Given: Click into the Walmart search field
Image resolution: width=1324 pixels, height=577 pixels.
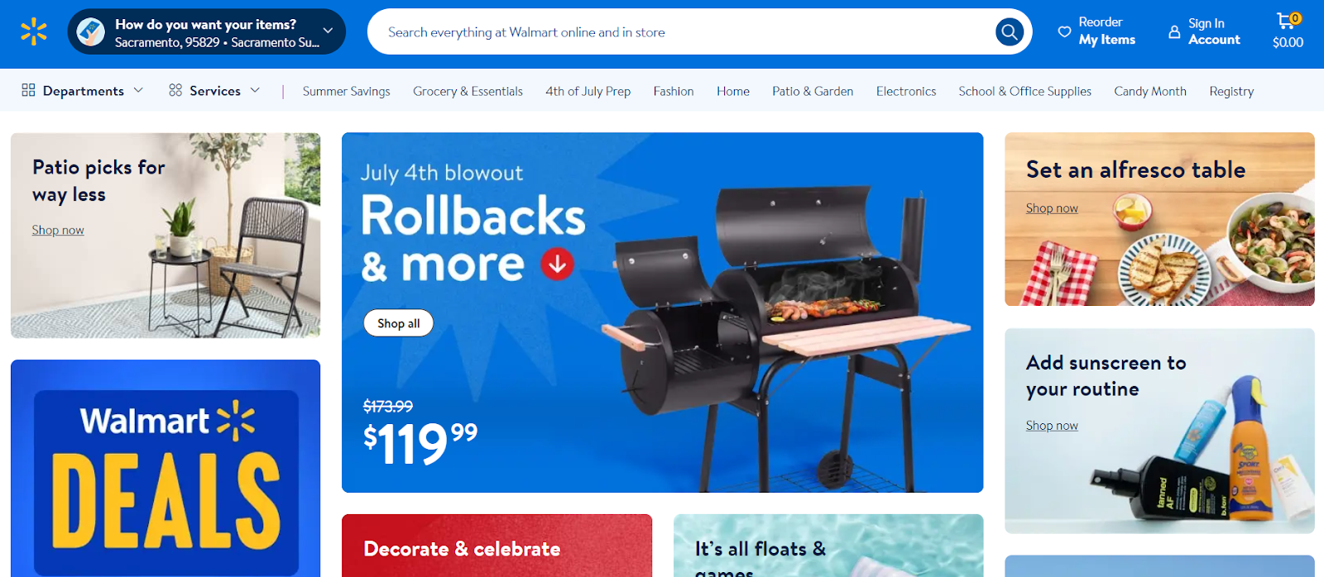Looking at the screenshot, I should (687, 32).
